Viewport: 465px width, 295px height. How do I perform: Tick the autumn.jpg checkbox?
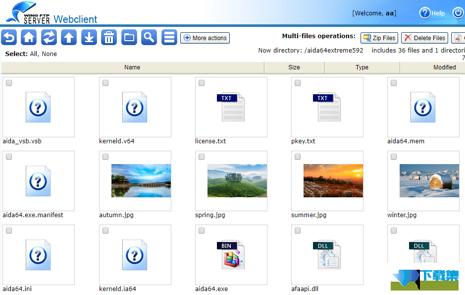(105, 157)
